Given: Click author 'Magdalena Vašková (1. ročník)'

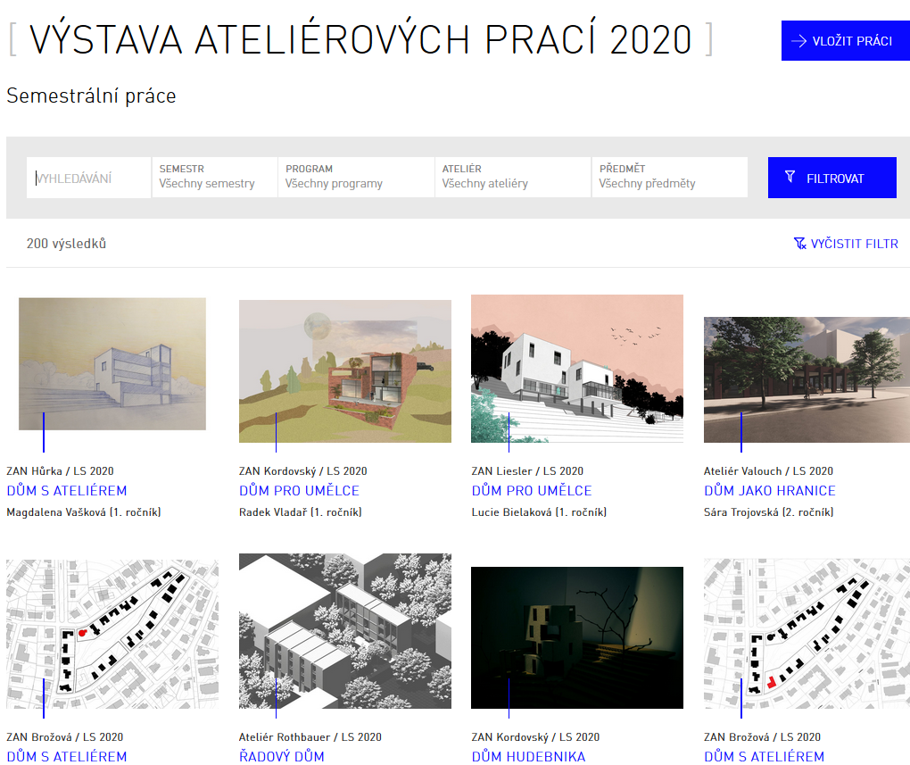Looking at the screenshot, I should tap(84, 512).
